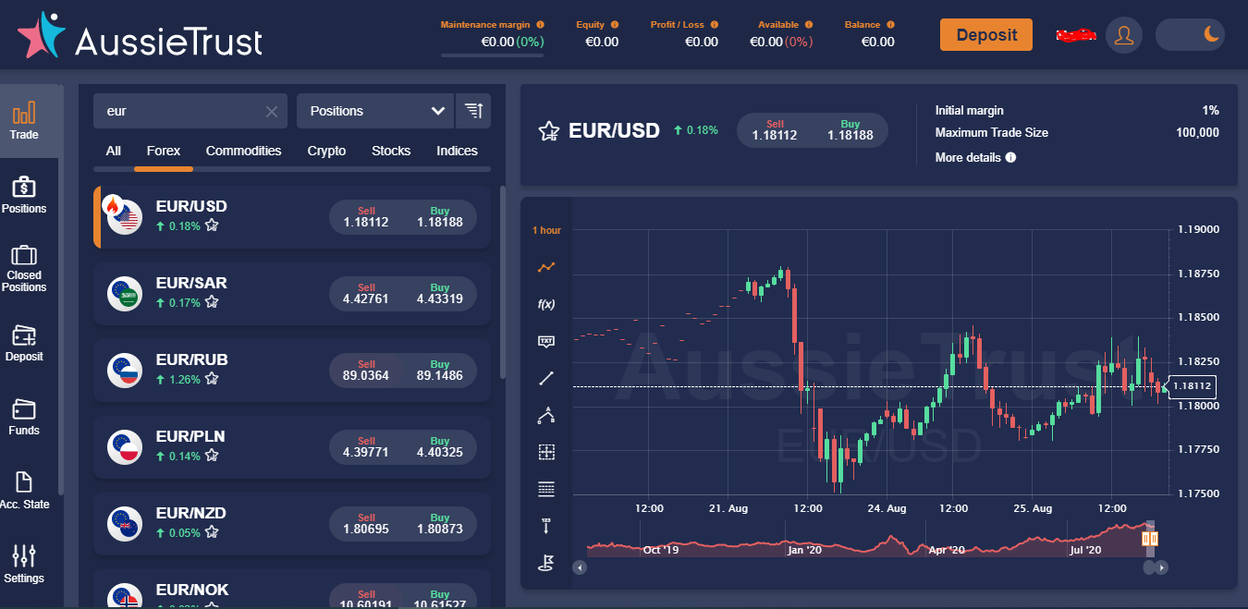Click Buy 89.1486 for EUR/RUB
This screenshot has width=1248, height=609.
440,371
